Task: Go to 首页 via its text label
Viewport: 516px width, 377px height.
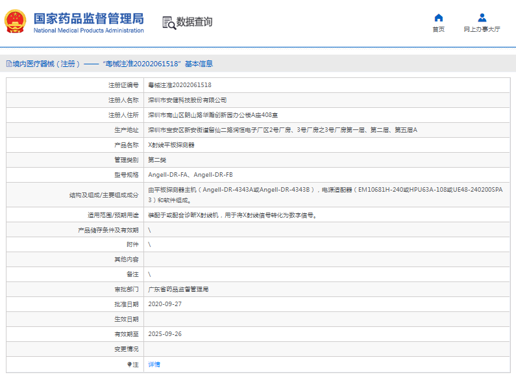Action: [439, 30]
